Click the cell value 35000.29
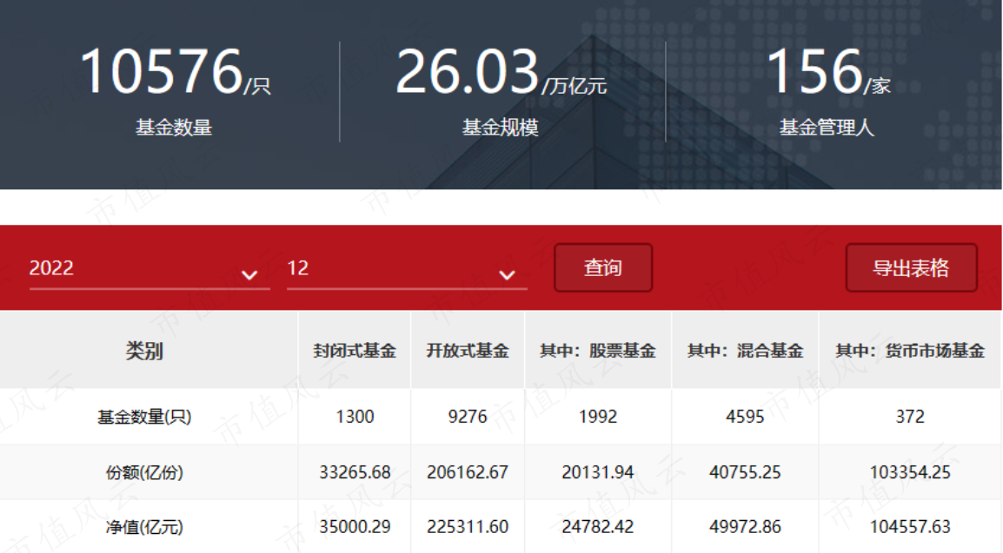The width and height of the screenshot is (1003, 553). coord(355,527)
